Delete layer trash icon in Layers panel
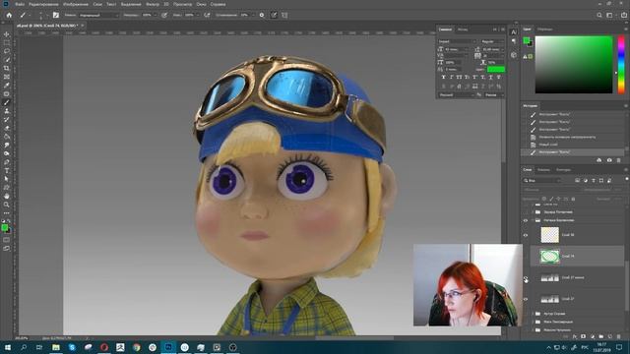The height and width of the screenshot is (354, 630). tap(619, 336)
